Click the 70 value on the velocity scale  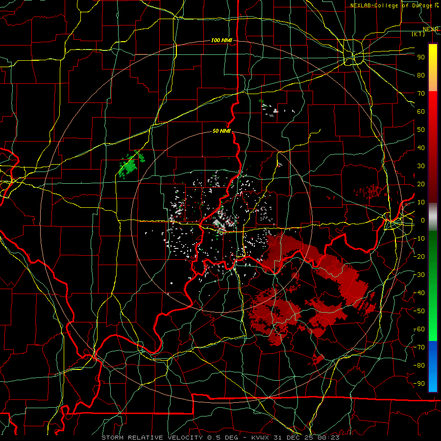click(421, 94)
